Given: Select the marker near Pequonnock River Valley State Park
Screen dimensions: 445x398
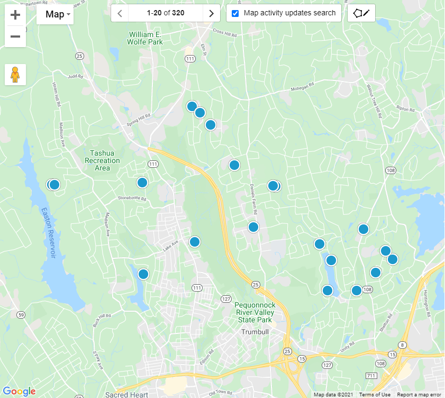Looking at the screenshot, I should point(326,290).
